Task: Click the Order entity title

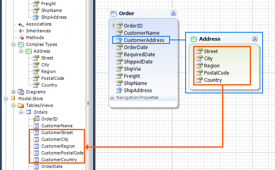Action: click(x=126, y=14)
